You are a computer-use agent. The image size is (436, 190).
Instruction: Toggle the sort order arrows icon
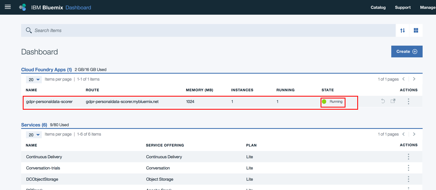[x=403, y=30]
